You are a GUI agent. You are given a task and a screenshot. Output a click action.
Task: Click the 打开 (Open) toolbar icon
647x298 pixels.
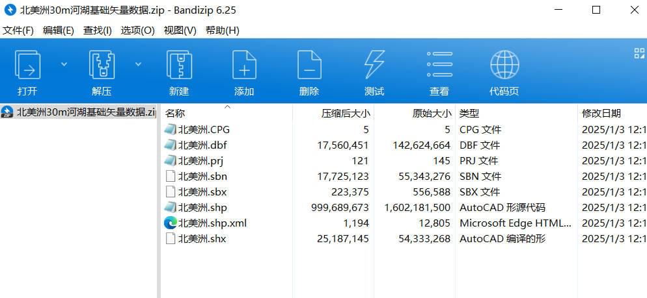point(27,65)
